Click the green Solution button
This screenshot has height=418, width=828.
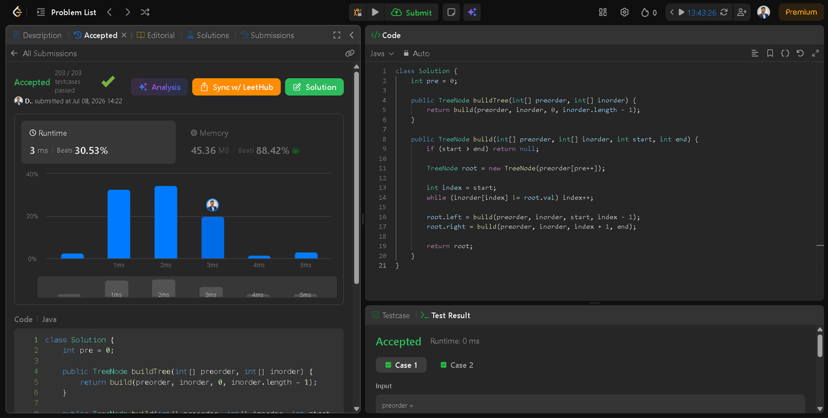pyautogui.click(x=314, y=87)
